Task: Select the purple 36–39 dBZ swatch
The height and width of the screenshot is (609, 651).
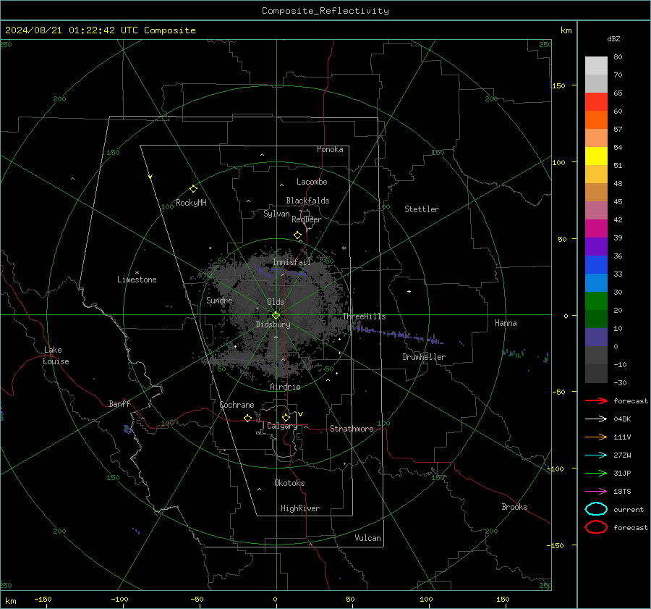Action: (596, 247)
